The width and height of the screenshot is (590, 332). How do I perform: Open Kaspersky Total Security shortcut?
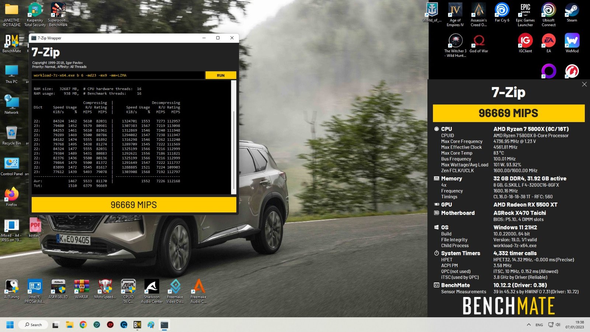coord(35,15)
